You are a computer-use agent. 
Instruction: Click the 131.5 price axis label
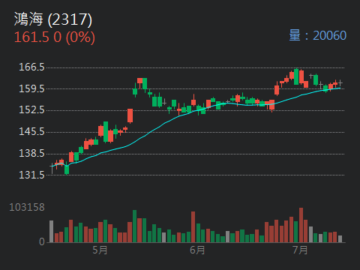[31, 175]
